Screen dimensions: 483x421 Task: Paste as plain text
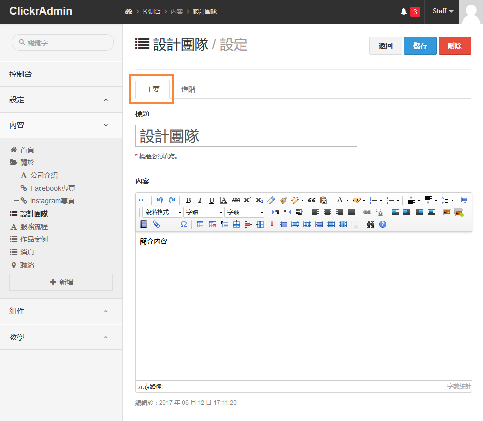coord(323,200)
